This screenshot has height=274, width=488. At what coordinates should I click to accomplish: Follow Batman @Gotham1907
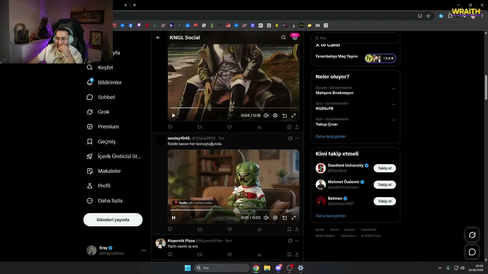click(x=385, y=201)
